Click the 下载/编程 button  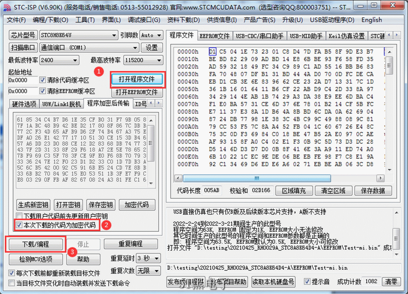pyautogui.click(x=35, y=244)
